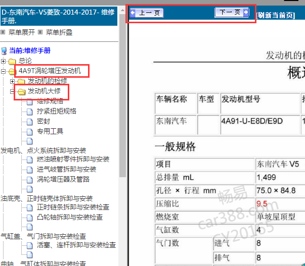Collapse the 发动机大修 folder node
The width and height of the screenshot is (305, 266).
coord(12,91)
